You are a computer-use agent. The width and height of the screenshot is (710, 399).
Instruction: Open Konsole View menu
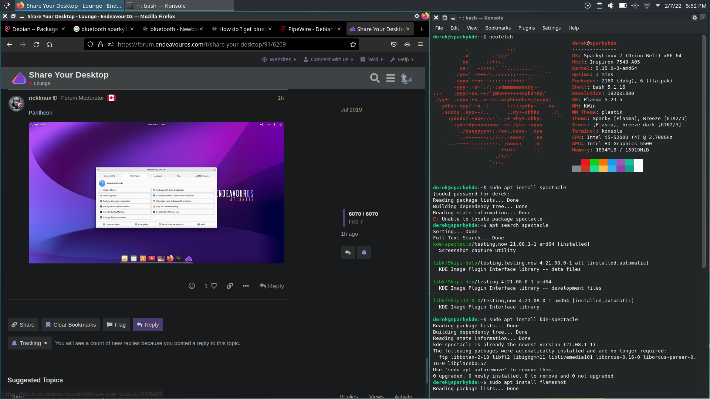pos(472,28)
